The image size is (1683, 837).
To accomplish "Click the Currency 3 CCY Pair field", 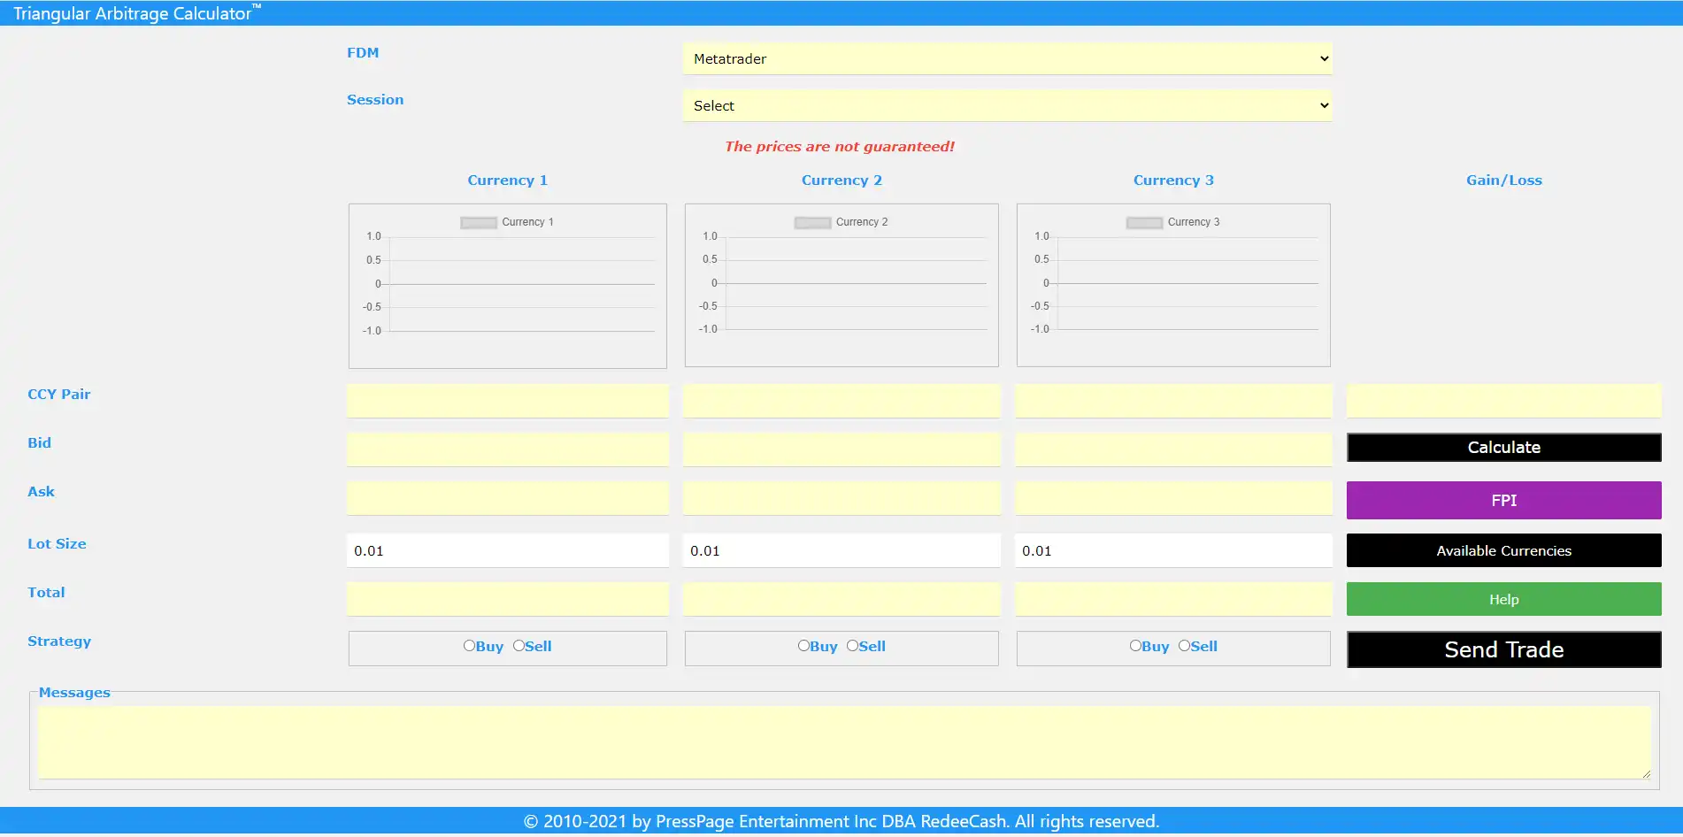I will [1173, 401].
